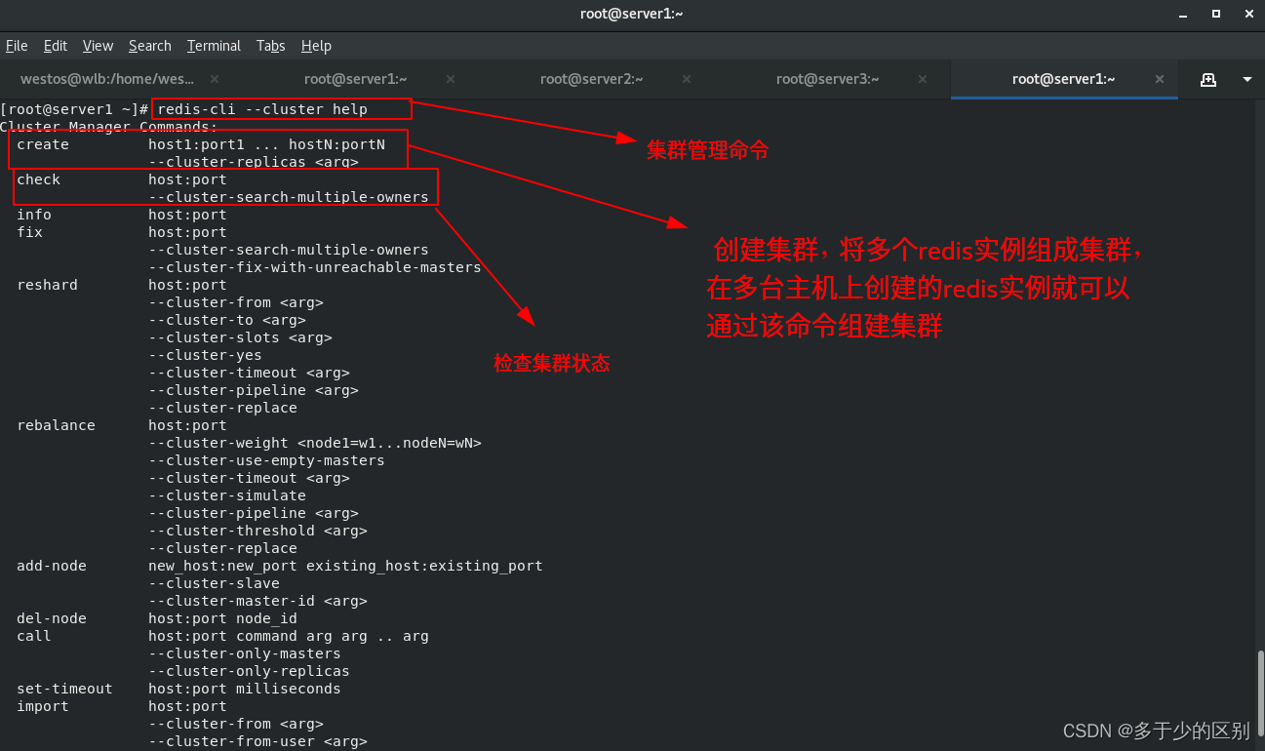Click the new terminal tab icon
The image size is (1265, 751).
click(x=1207, y=79)
